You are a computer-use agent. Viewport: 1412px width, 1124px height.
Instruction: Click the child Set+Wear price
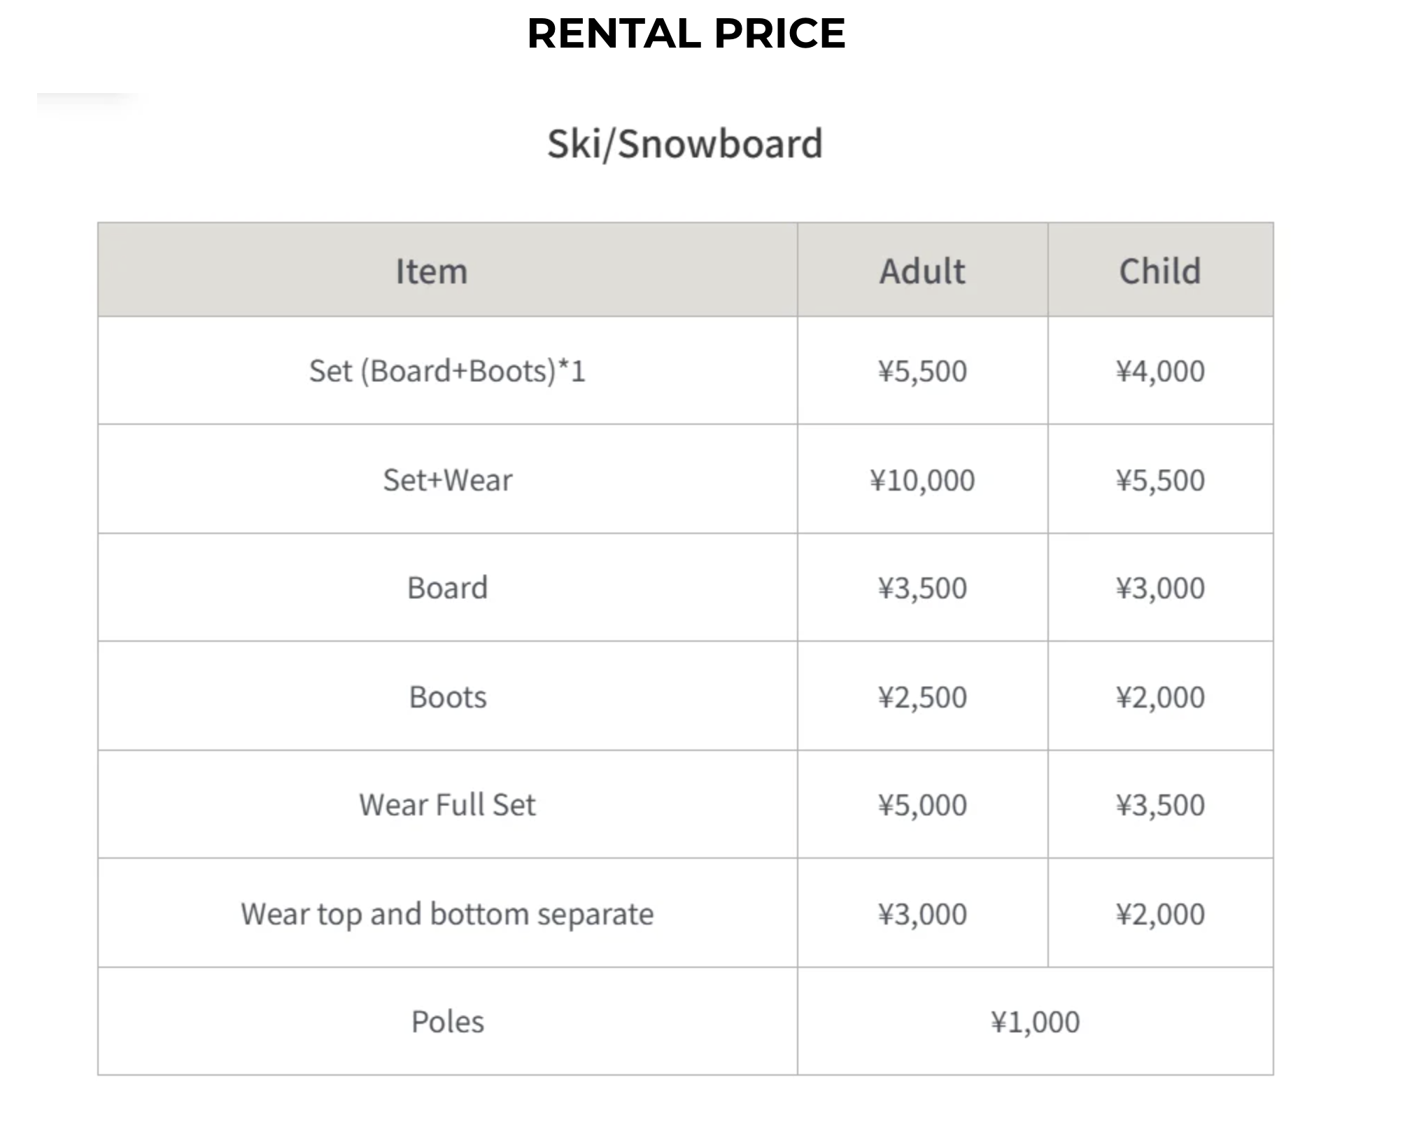click(x=1160, y=480)
